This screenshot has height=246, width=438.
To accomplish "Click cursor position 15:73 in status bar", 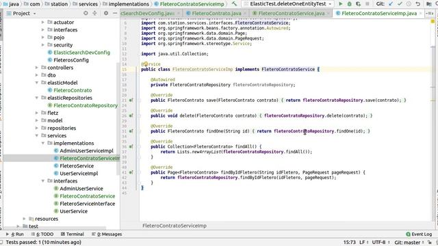I will tap(350, 243).
